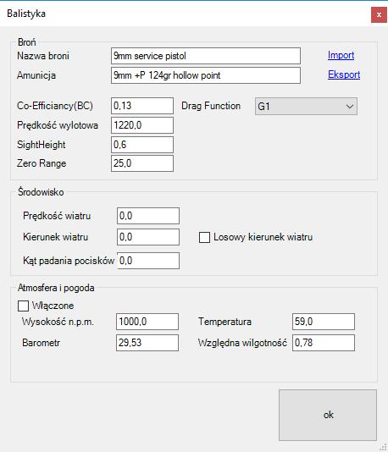Select the Amunicja input field
The width and height of the screenshot is (388, 452).
point(206,75)
